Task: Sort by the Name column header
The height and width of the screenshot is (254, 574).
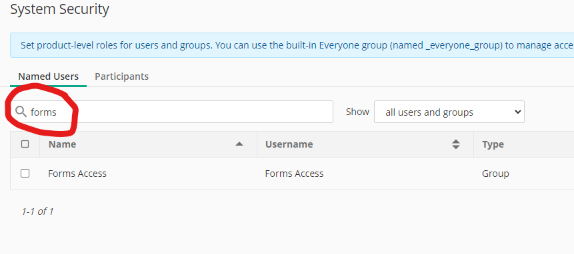Action: 62,144
